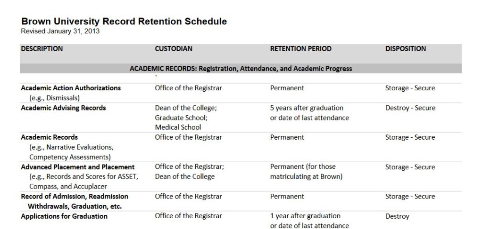Click the 'Advanced Placement and Placement' row title
The height and width of the screenshot is (229, 483).
click(78, 167)
